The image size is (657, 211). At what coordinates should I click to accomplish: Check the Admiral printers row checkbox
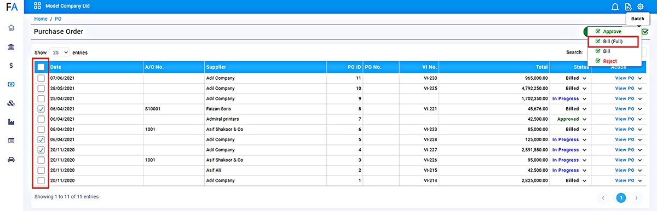(x=41, y=119)
